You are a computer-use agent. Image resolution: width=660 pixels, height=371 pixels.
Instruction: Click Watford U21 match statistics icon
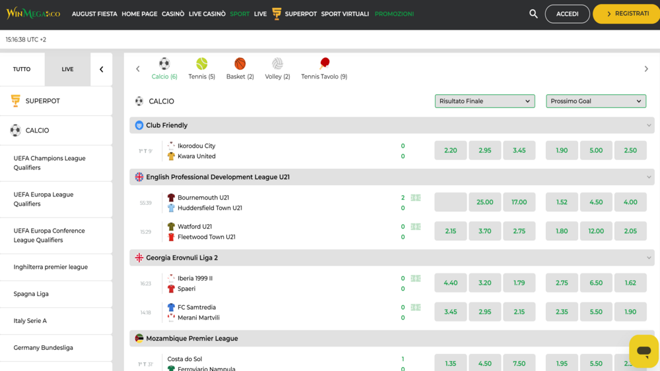pos(415,227)
